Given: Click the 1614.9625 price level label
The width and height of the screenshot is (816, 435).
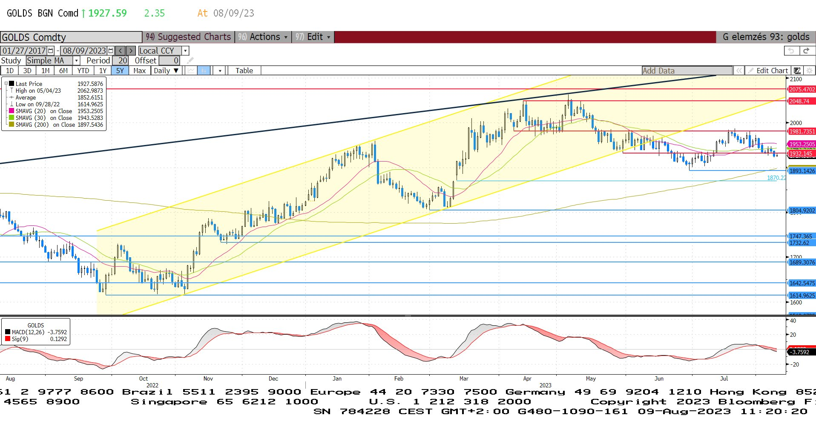Looking at the screenshot, I should click(x=802, y=296).
